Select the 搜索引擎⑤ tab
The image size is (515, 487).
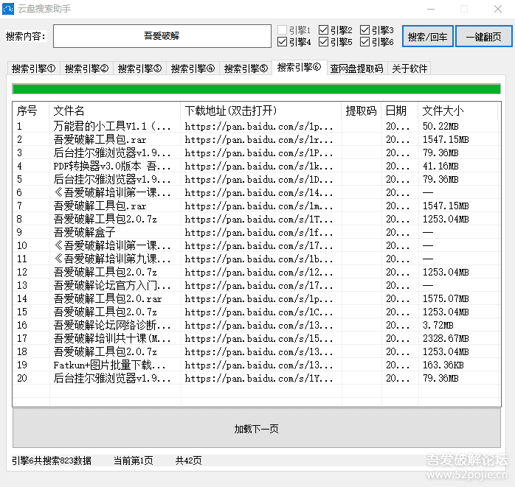(x=246, y=69)
